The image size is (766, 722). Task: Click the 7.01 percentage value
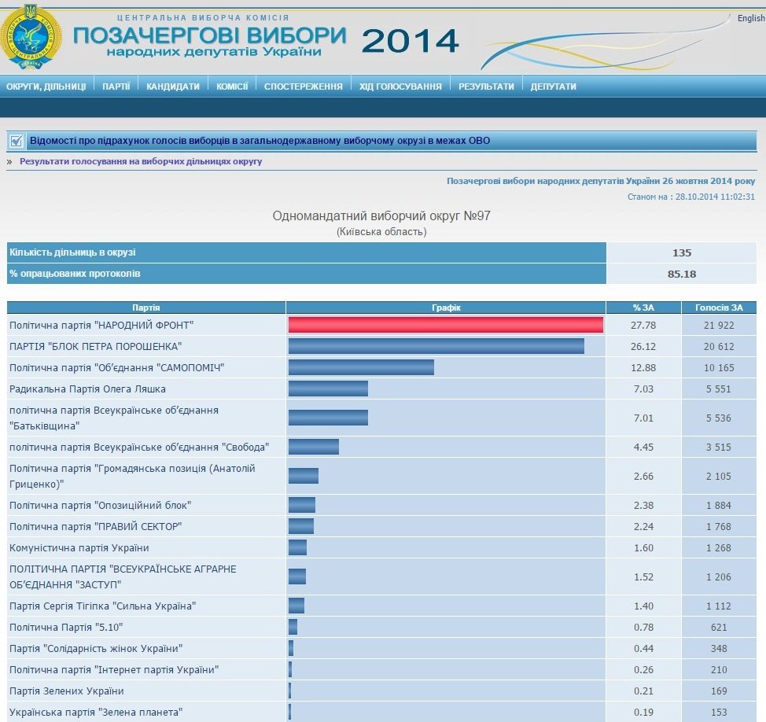643,418
